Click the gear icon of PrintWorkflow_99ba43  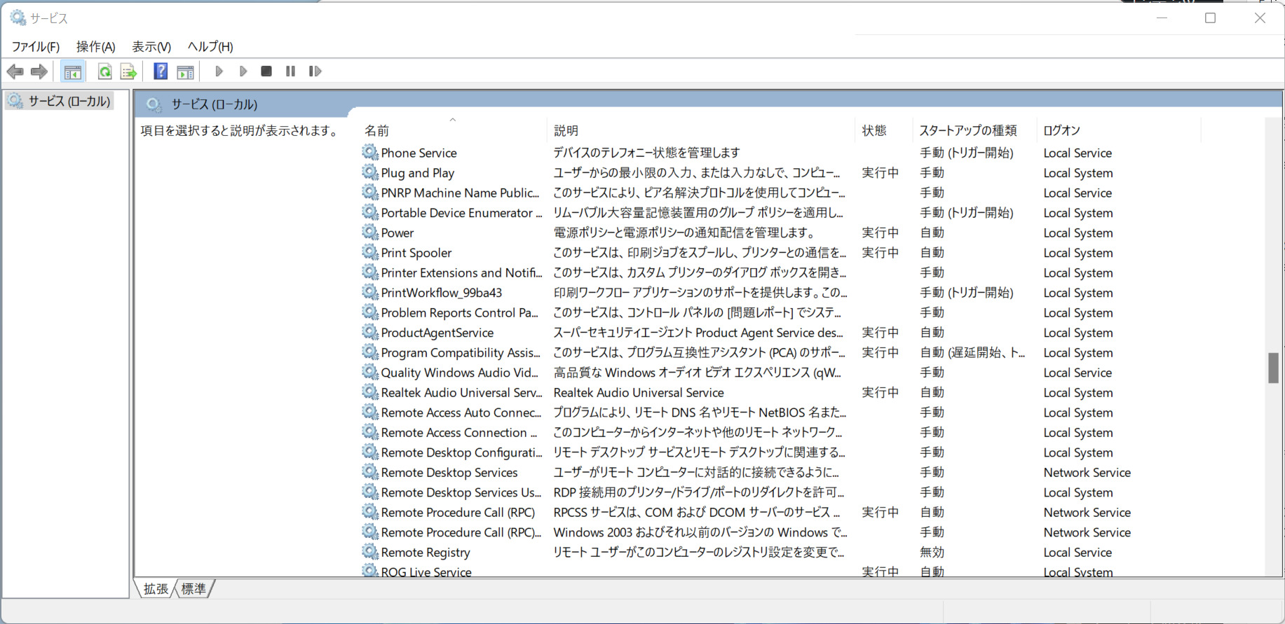(370, 292)
